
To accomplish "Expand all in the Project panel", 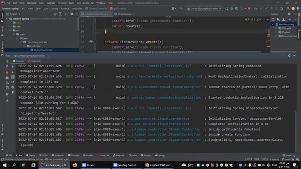I will (60, 14).
